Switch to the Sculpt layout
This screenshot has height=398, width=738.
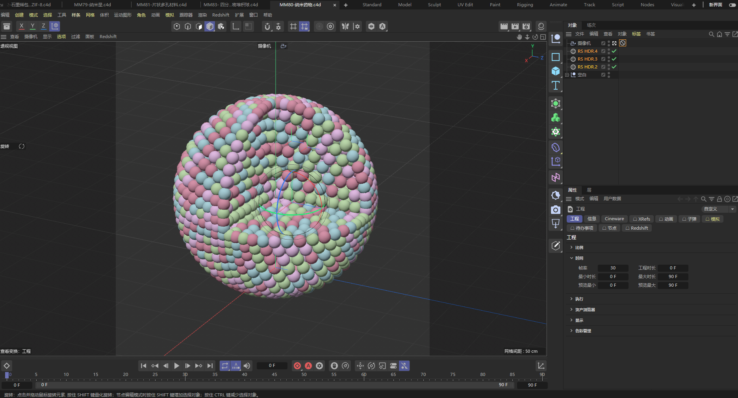(434, 5)
